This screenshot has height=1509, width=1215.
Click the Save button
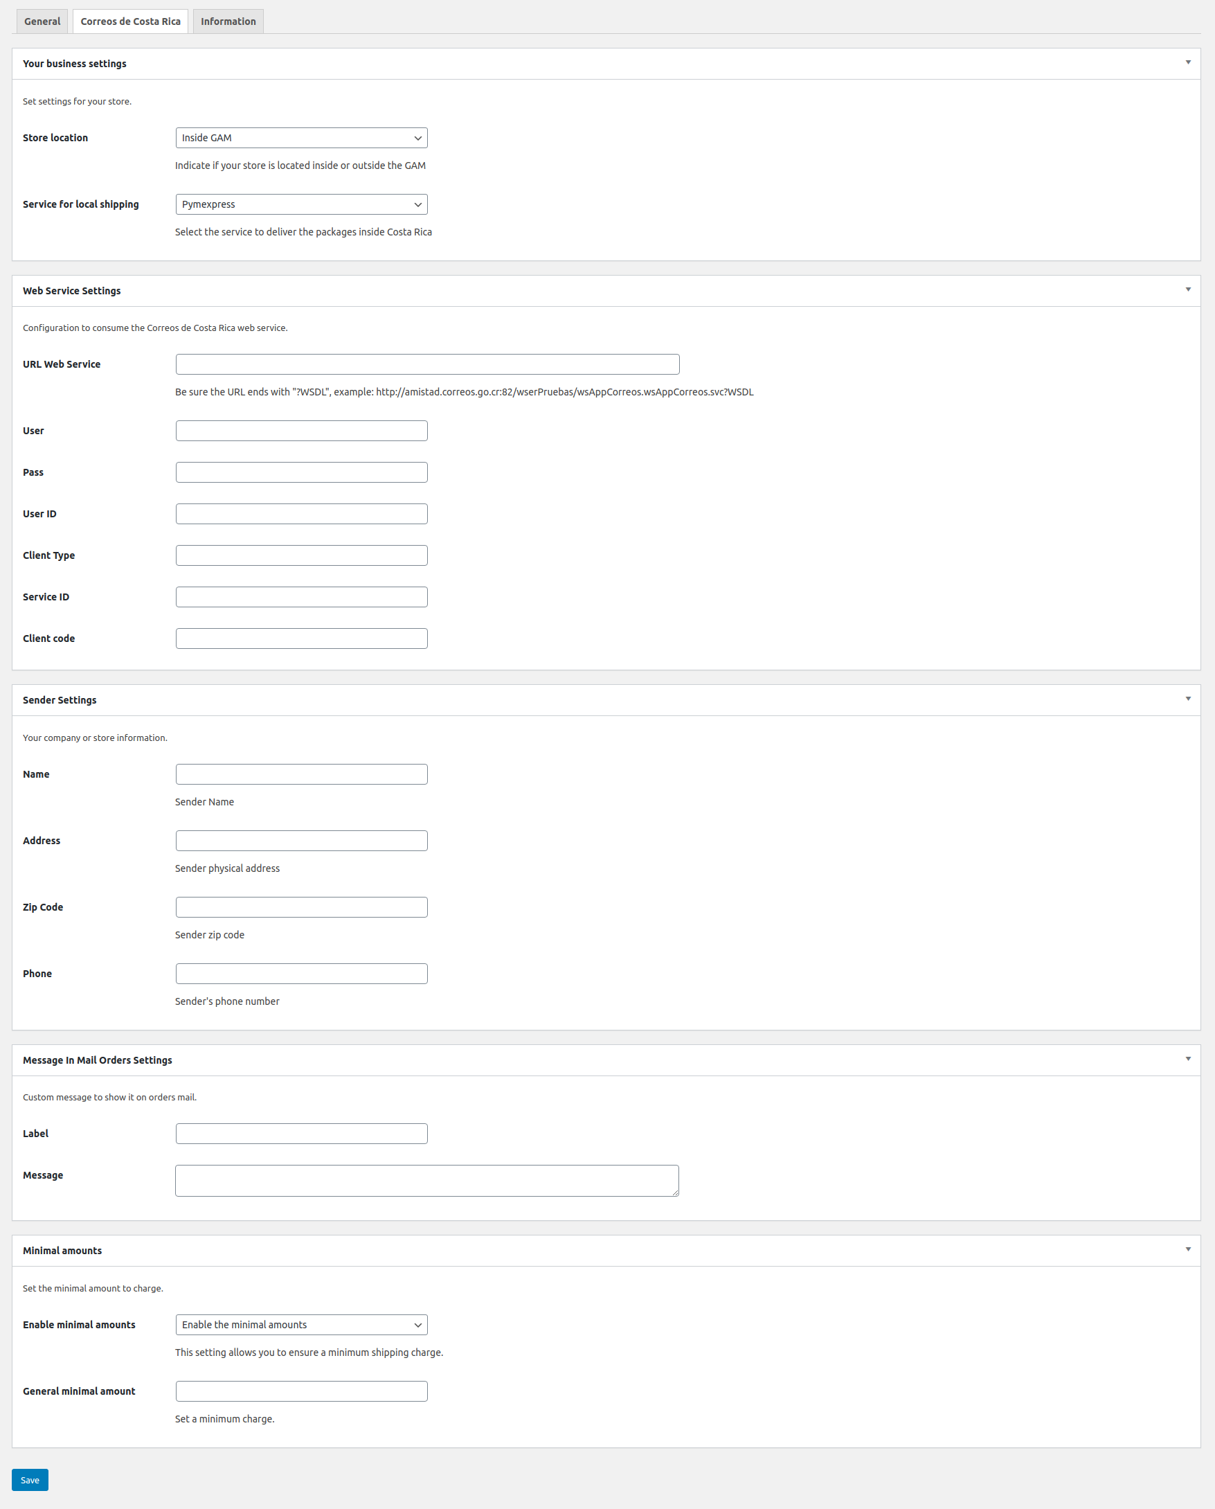click(30, 1481)
